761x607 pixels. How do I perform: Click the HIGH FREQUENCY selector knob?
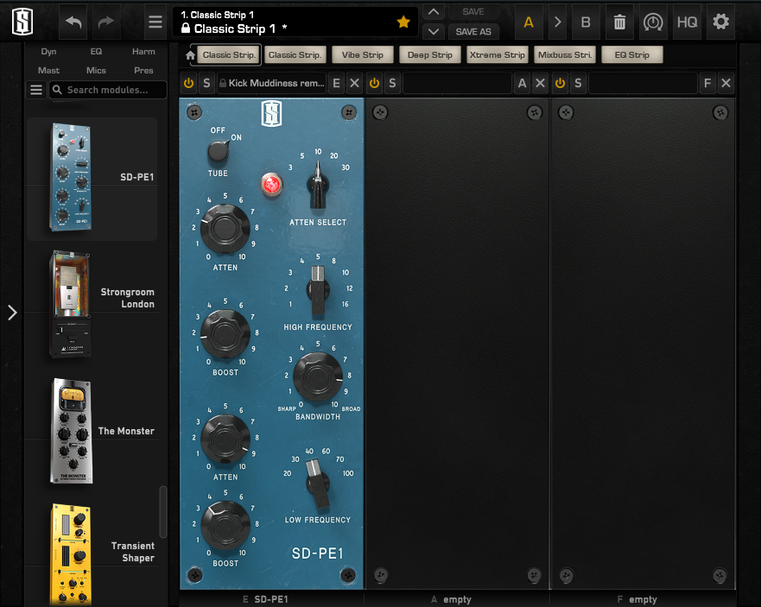point(317,290)
